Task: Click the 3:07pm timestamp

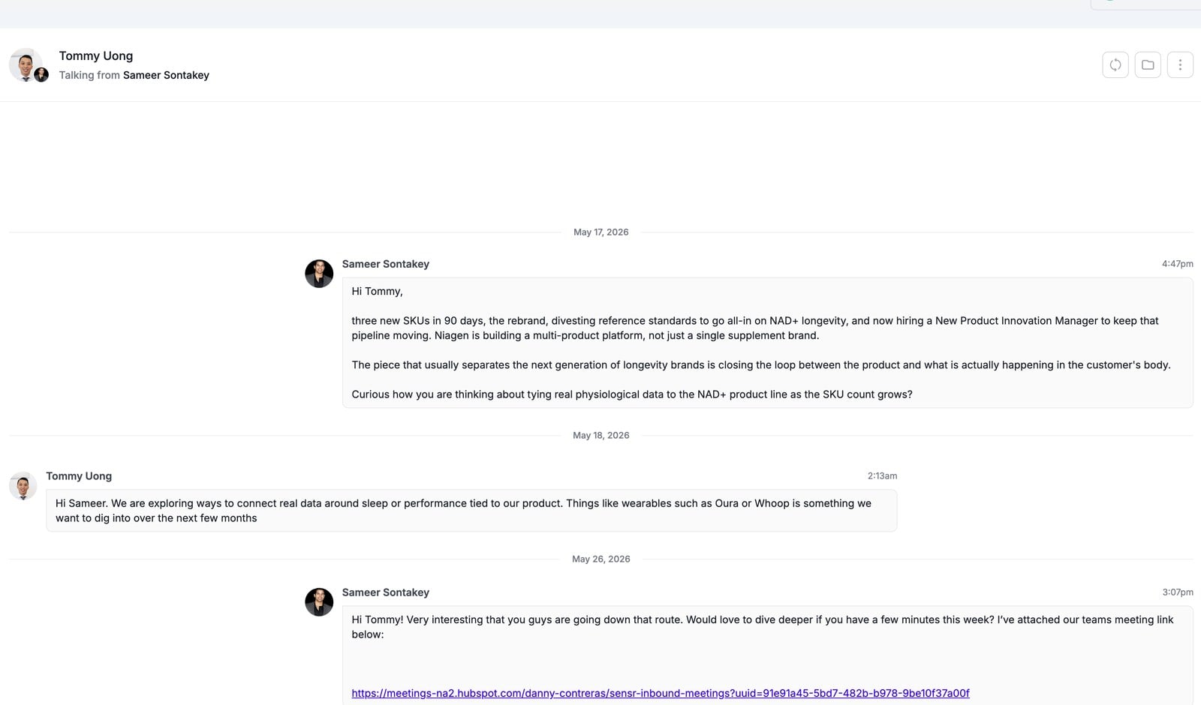Action: pyautogui.click(x=1178, y=592)
